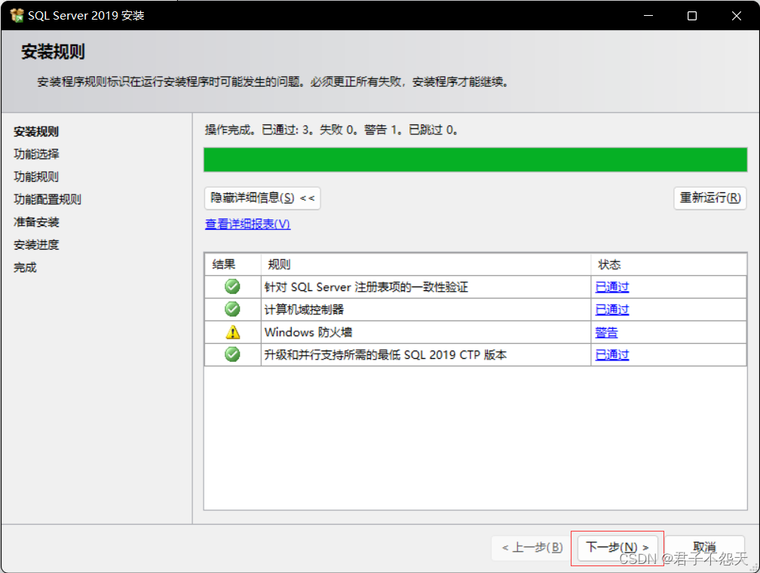Proceed with 下一步(N) button
Screen dimensions: 760x573
(617, 548)
